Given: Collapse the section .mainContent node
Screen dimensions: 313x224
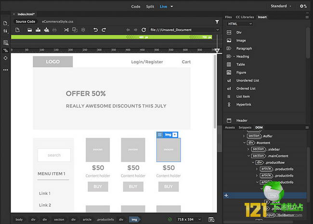Looking at the screenshot, I should coord(249,156).
